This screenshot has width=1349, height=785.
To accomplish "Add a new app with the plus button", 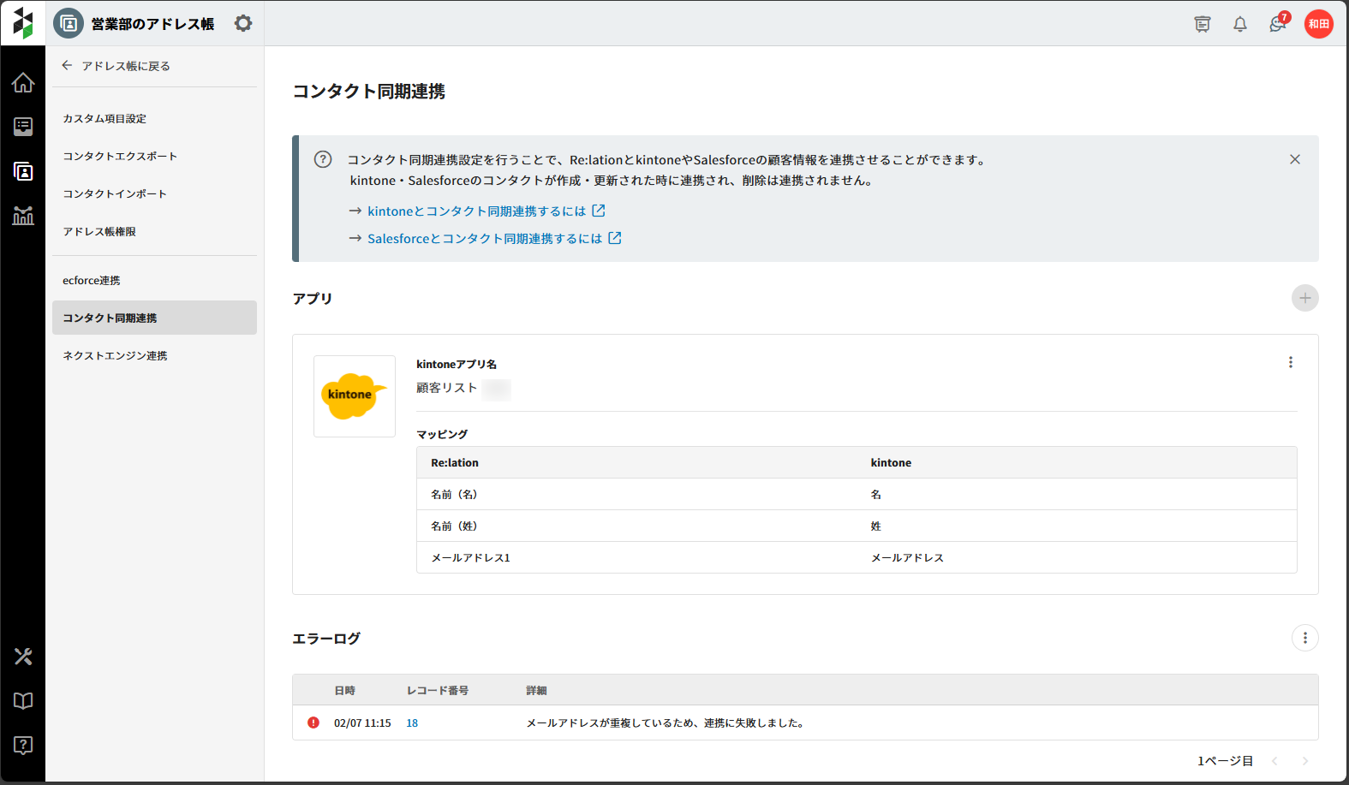I will coord(1304,298).
